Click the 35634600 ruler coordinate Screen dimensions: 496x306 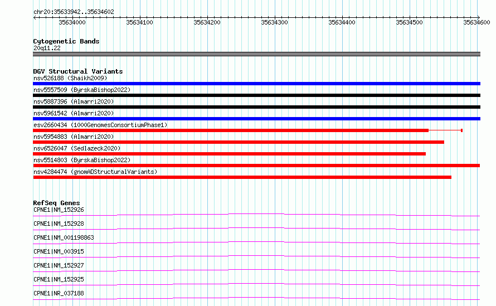pyautogui.click(x=476, y=22)
